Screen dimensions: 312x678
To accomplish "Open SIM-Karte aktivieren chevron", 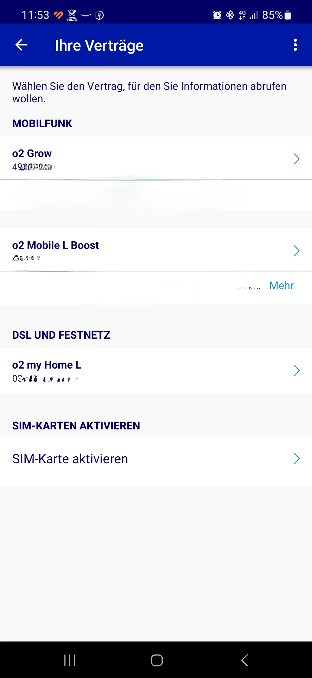I will (296, 459).
